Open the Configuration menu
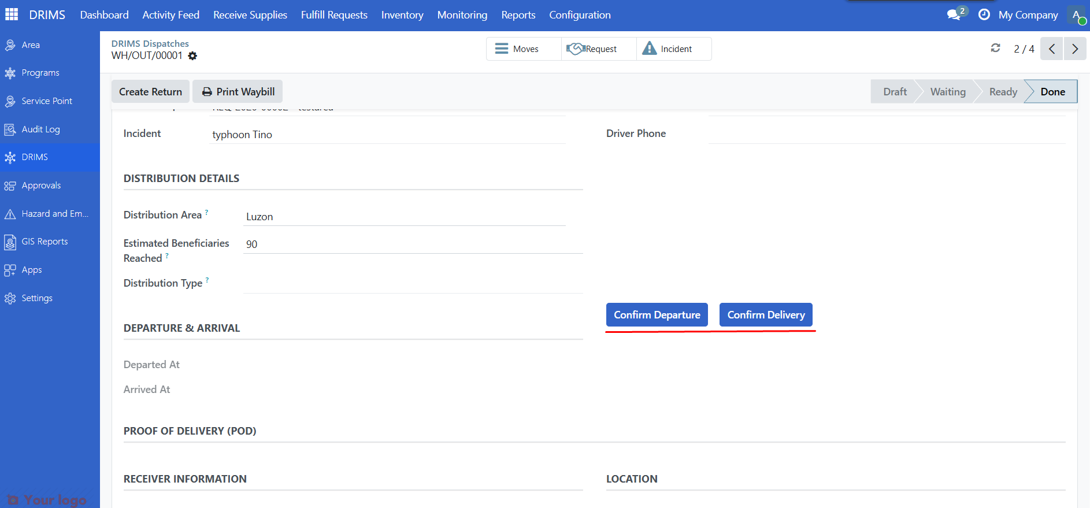 pos(580,15)
